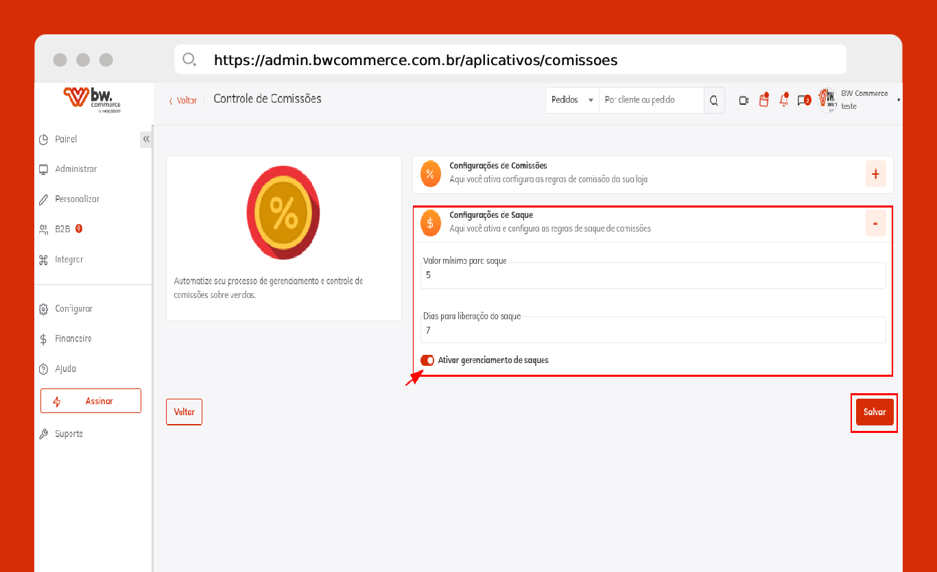Click the large percent coin image
The image size is (937, 572).
(283, 212)
